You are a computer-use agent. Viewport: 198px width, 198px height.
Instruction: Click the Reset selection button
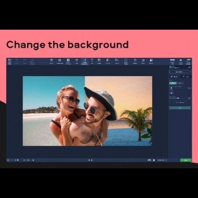[180, 103]
